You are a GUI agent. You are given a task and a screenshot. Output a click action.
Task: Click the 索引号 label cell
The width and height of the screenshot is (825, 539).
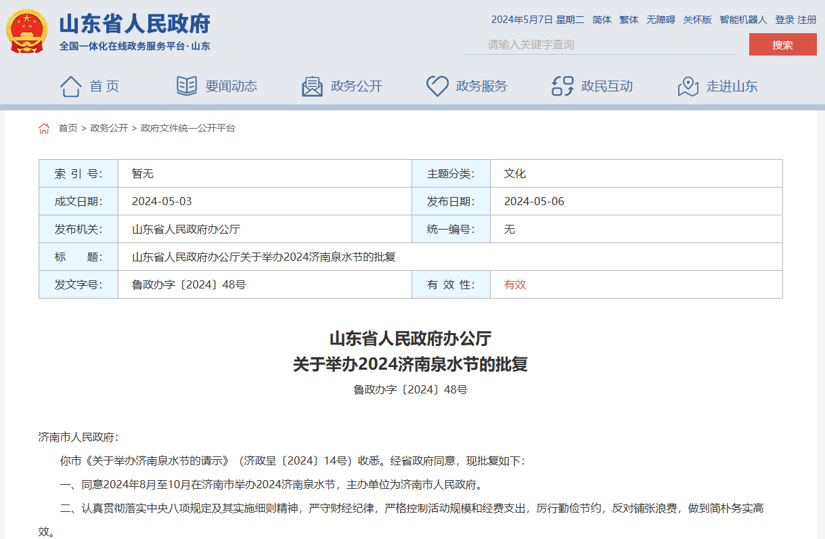(x=79, y=174)
